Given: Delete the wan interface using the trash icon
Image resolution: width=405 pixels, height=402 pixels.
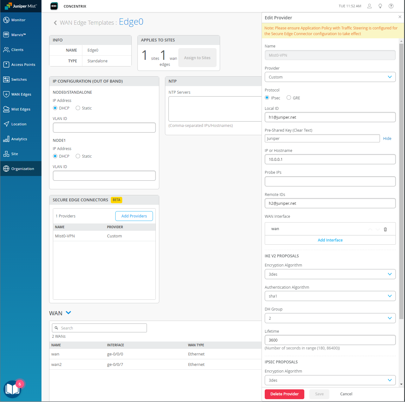Looking at the screenshot, I should coord(385,229).
